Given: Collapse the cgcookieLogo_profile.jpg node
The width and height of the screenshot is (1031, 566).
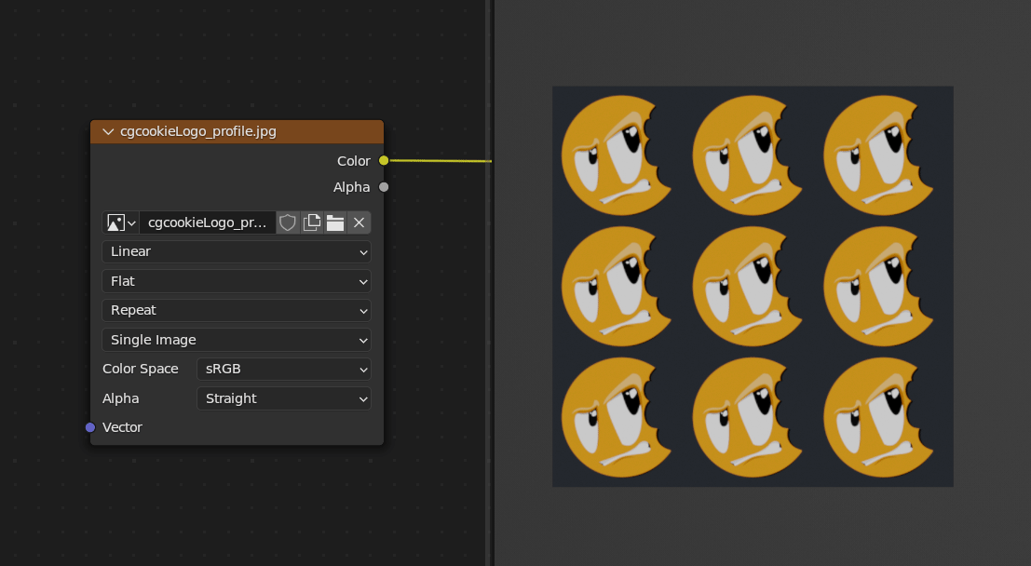Looking at the screenshot, I should click(x=108, y=132).
